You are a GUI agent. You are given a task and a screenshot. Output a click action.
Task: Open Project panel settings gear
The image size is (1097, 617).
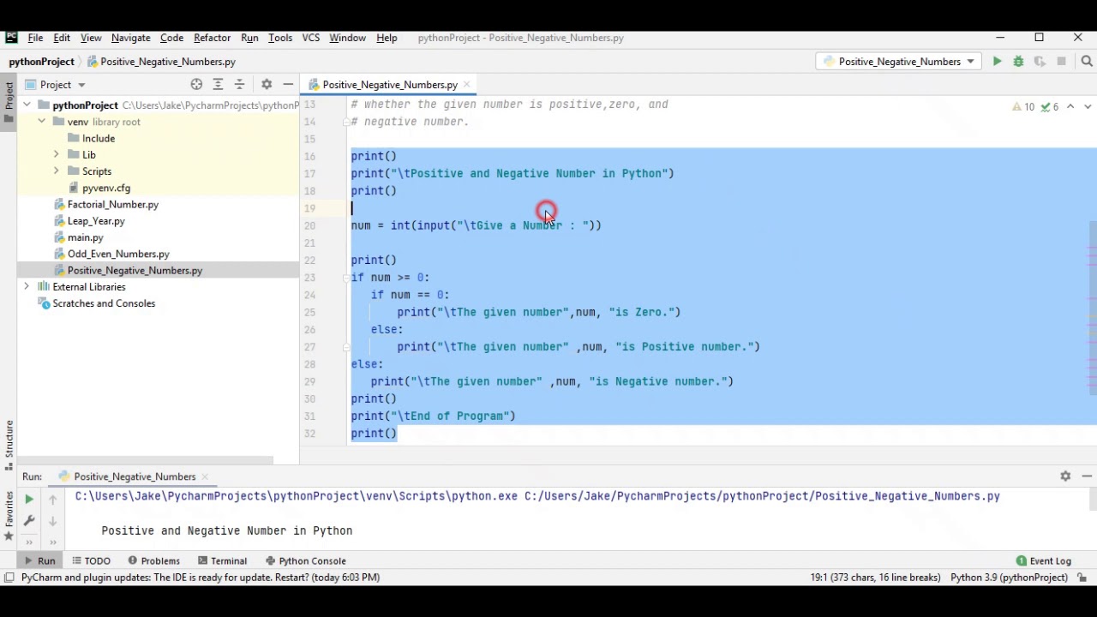(x=267, y=84)
